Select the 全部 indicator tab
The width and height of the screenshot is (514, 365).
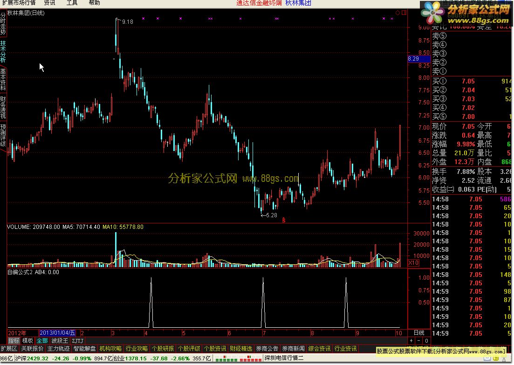[x=42, y=341]
